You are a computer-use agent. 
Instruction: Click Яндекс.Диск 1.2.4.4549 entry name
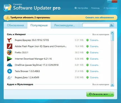pos(27,77)
